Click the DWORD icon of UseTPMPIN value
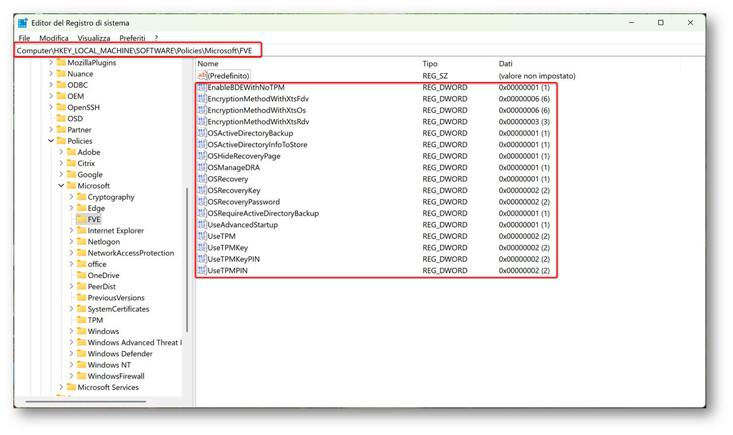Viewport: 733px width, 435px height. 202,271
